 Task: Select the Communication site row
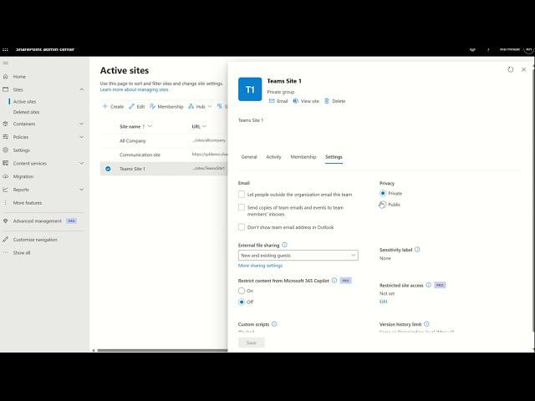164,155
